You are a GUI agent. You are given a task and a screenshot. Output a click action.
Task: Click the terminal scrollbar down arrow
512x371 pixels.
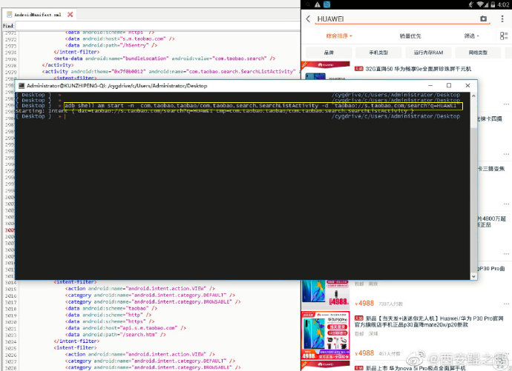473,276
